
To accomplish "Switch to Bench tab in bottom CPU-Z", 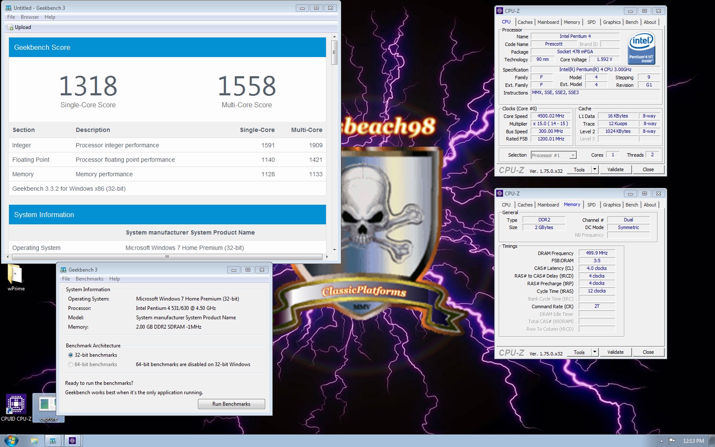I will (x=632, y=205).
